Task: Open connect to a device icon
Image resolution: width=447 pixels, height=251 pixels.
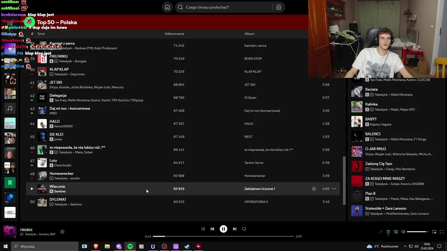Action: (396, 232)
